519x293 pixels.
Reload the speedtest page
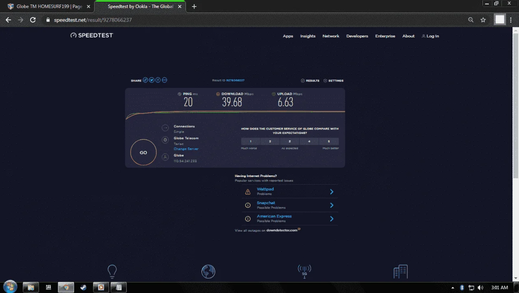(33, 20)
